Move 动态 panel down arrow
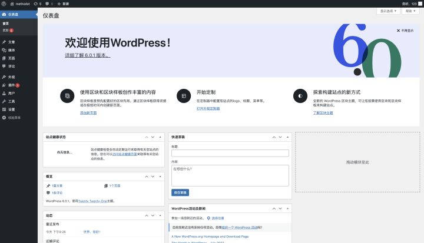 click(153, 215)
